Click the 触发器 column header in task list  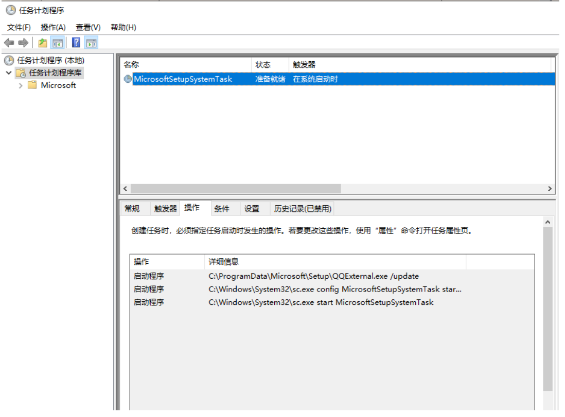(x=420, y=64)
